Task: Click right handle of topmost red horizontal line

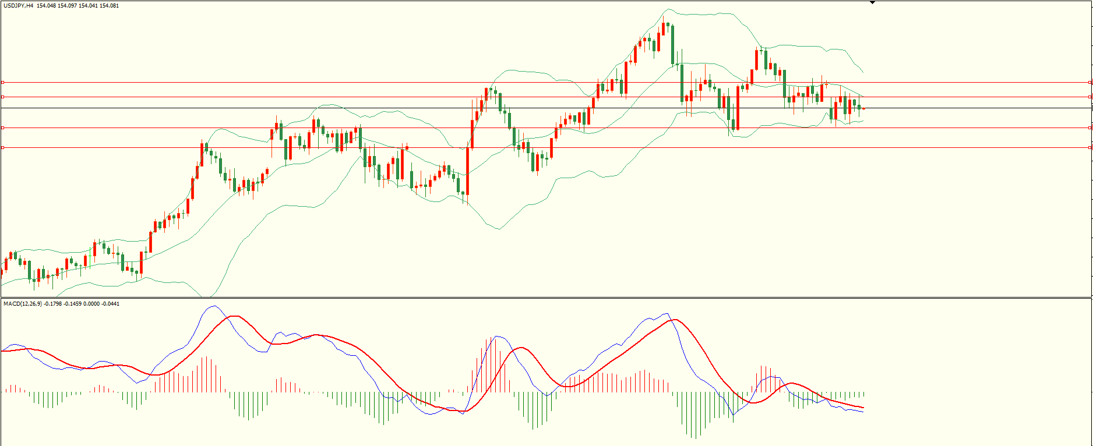Action: (x=1090, y=83)
